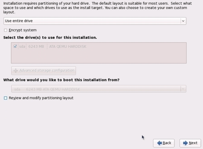Click empty area inside the drive list box
The image size is (203, 149).
tap(99, 56)
